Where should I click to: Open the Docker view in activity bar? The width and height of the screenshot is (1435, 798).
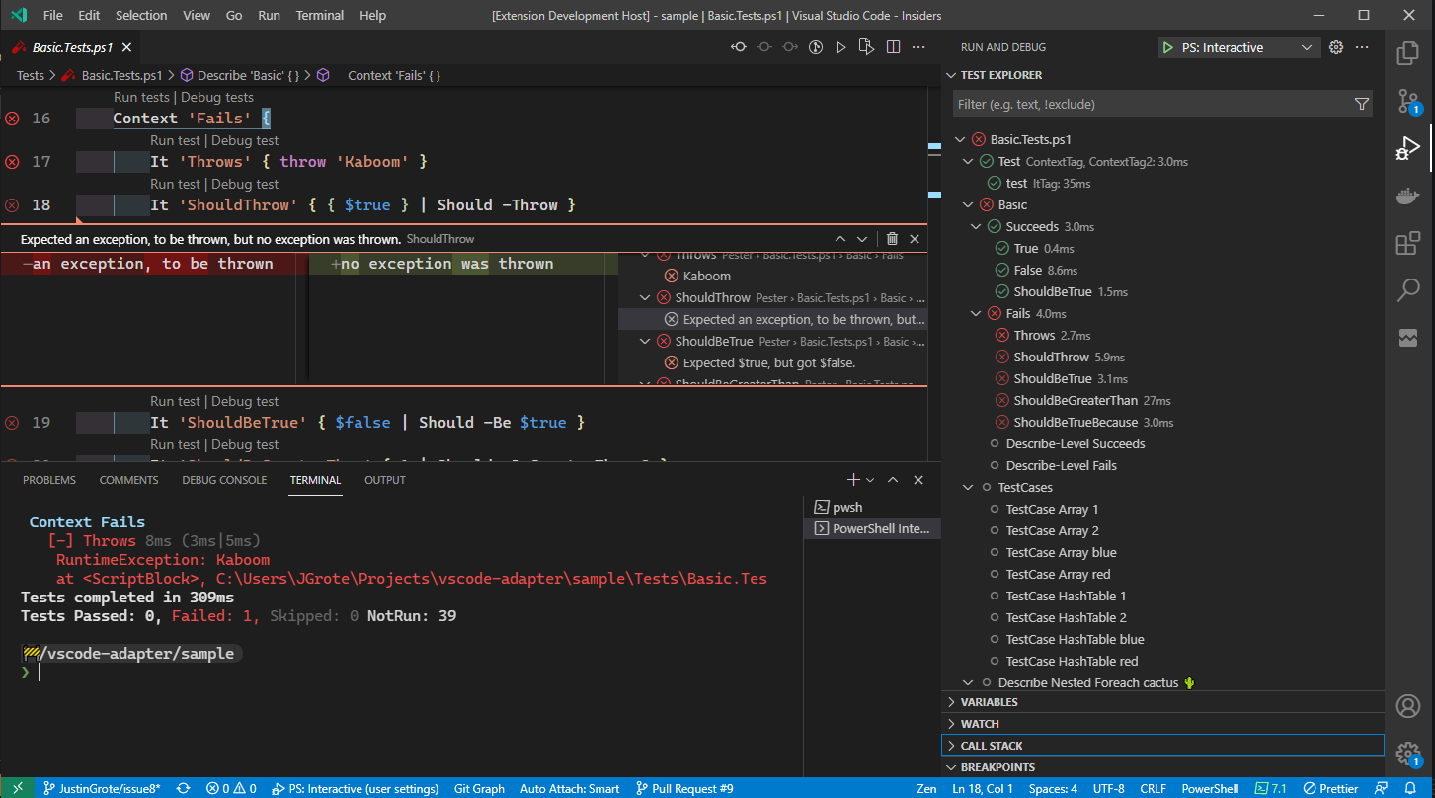click(1407, 196)
